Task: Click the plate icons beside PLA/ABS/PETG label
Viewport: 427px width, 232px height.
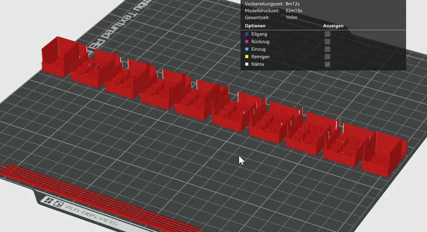Action: click(x=53, y=202)
